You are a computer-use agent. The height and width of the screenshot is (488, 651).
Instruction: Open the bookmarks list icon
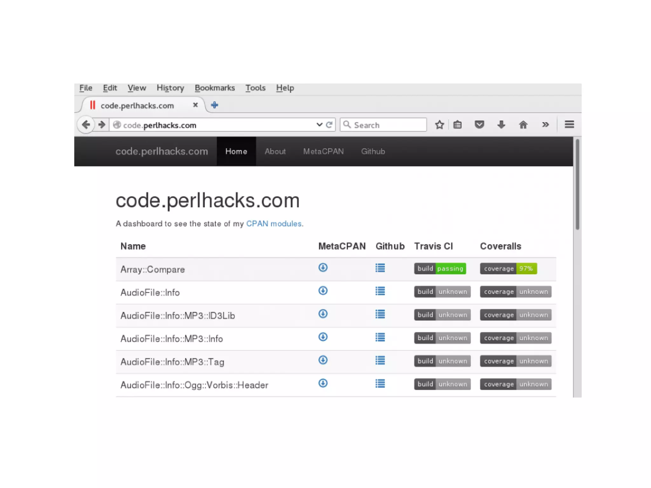(x=457, y=125)
